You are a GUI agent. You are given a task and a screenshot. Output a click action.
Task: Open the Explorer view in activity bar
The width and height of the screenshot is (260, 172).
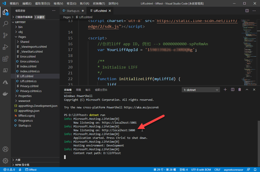(x=5, y=12)
